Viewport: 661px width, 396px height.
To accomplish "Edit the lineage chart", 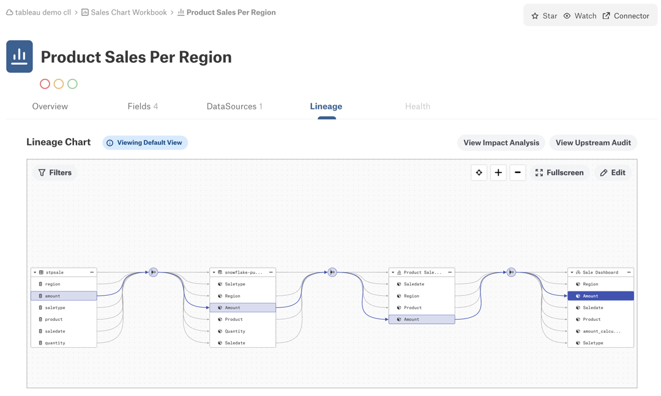I will pyautogui.click(x=613, y=172).
